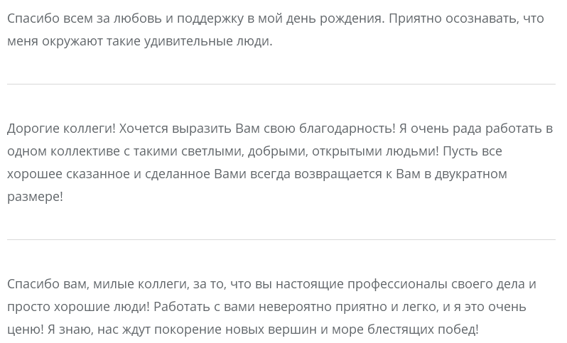
Task: Click the word "ценю" in the third paragraph
Action: click(x=23, y=329)
